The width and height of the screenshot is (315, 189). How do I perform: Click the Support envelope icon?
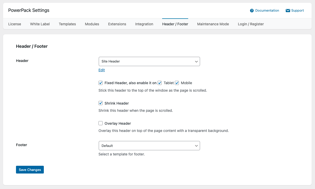coord(288,11)
